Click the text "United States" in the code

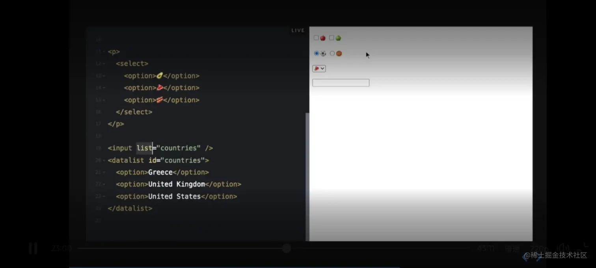tap(175, 196)
